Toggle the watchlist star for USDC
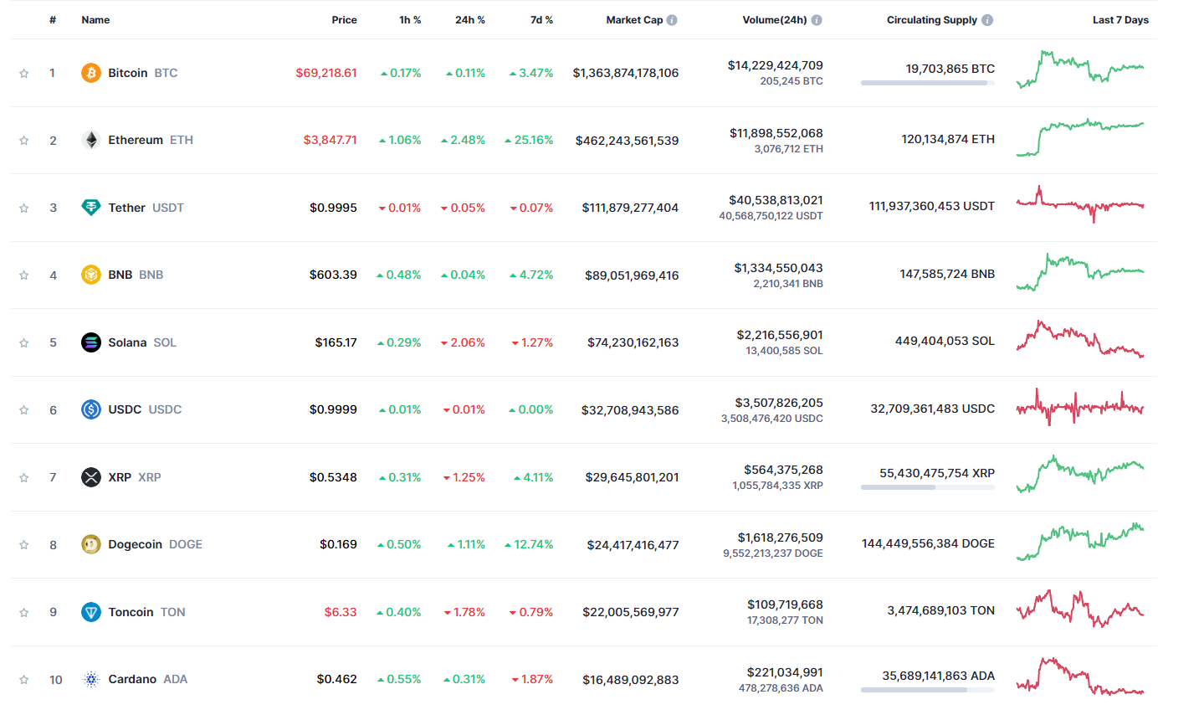Image resolution: width=1204 pixels, height=710 pixels. coord(24,410)
